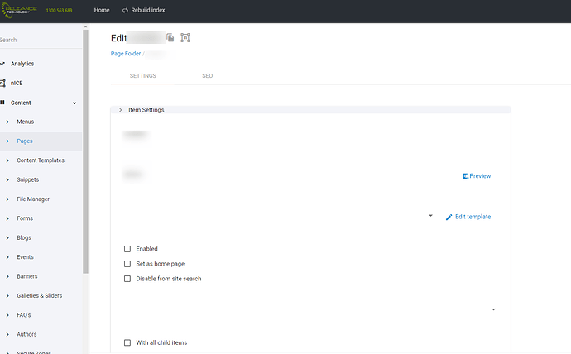The width and height of the screenshot is (571, 354).
Task: Select Snippets in the sidebar
Action: pyautogui.click(x=27, y=179)
